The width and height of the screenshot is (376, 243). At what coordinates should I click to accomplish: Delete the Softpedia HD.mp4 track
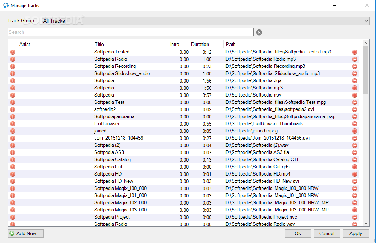pyautogui.click(x=354, y=174)
